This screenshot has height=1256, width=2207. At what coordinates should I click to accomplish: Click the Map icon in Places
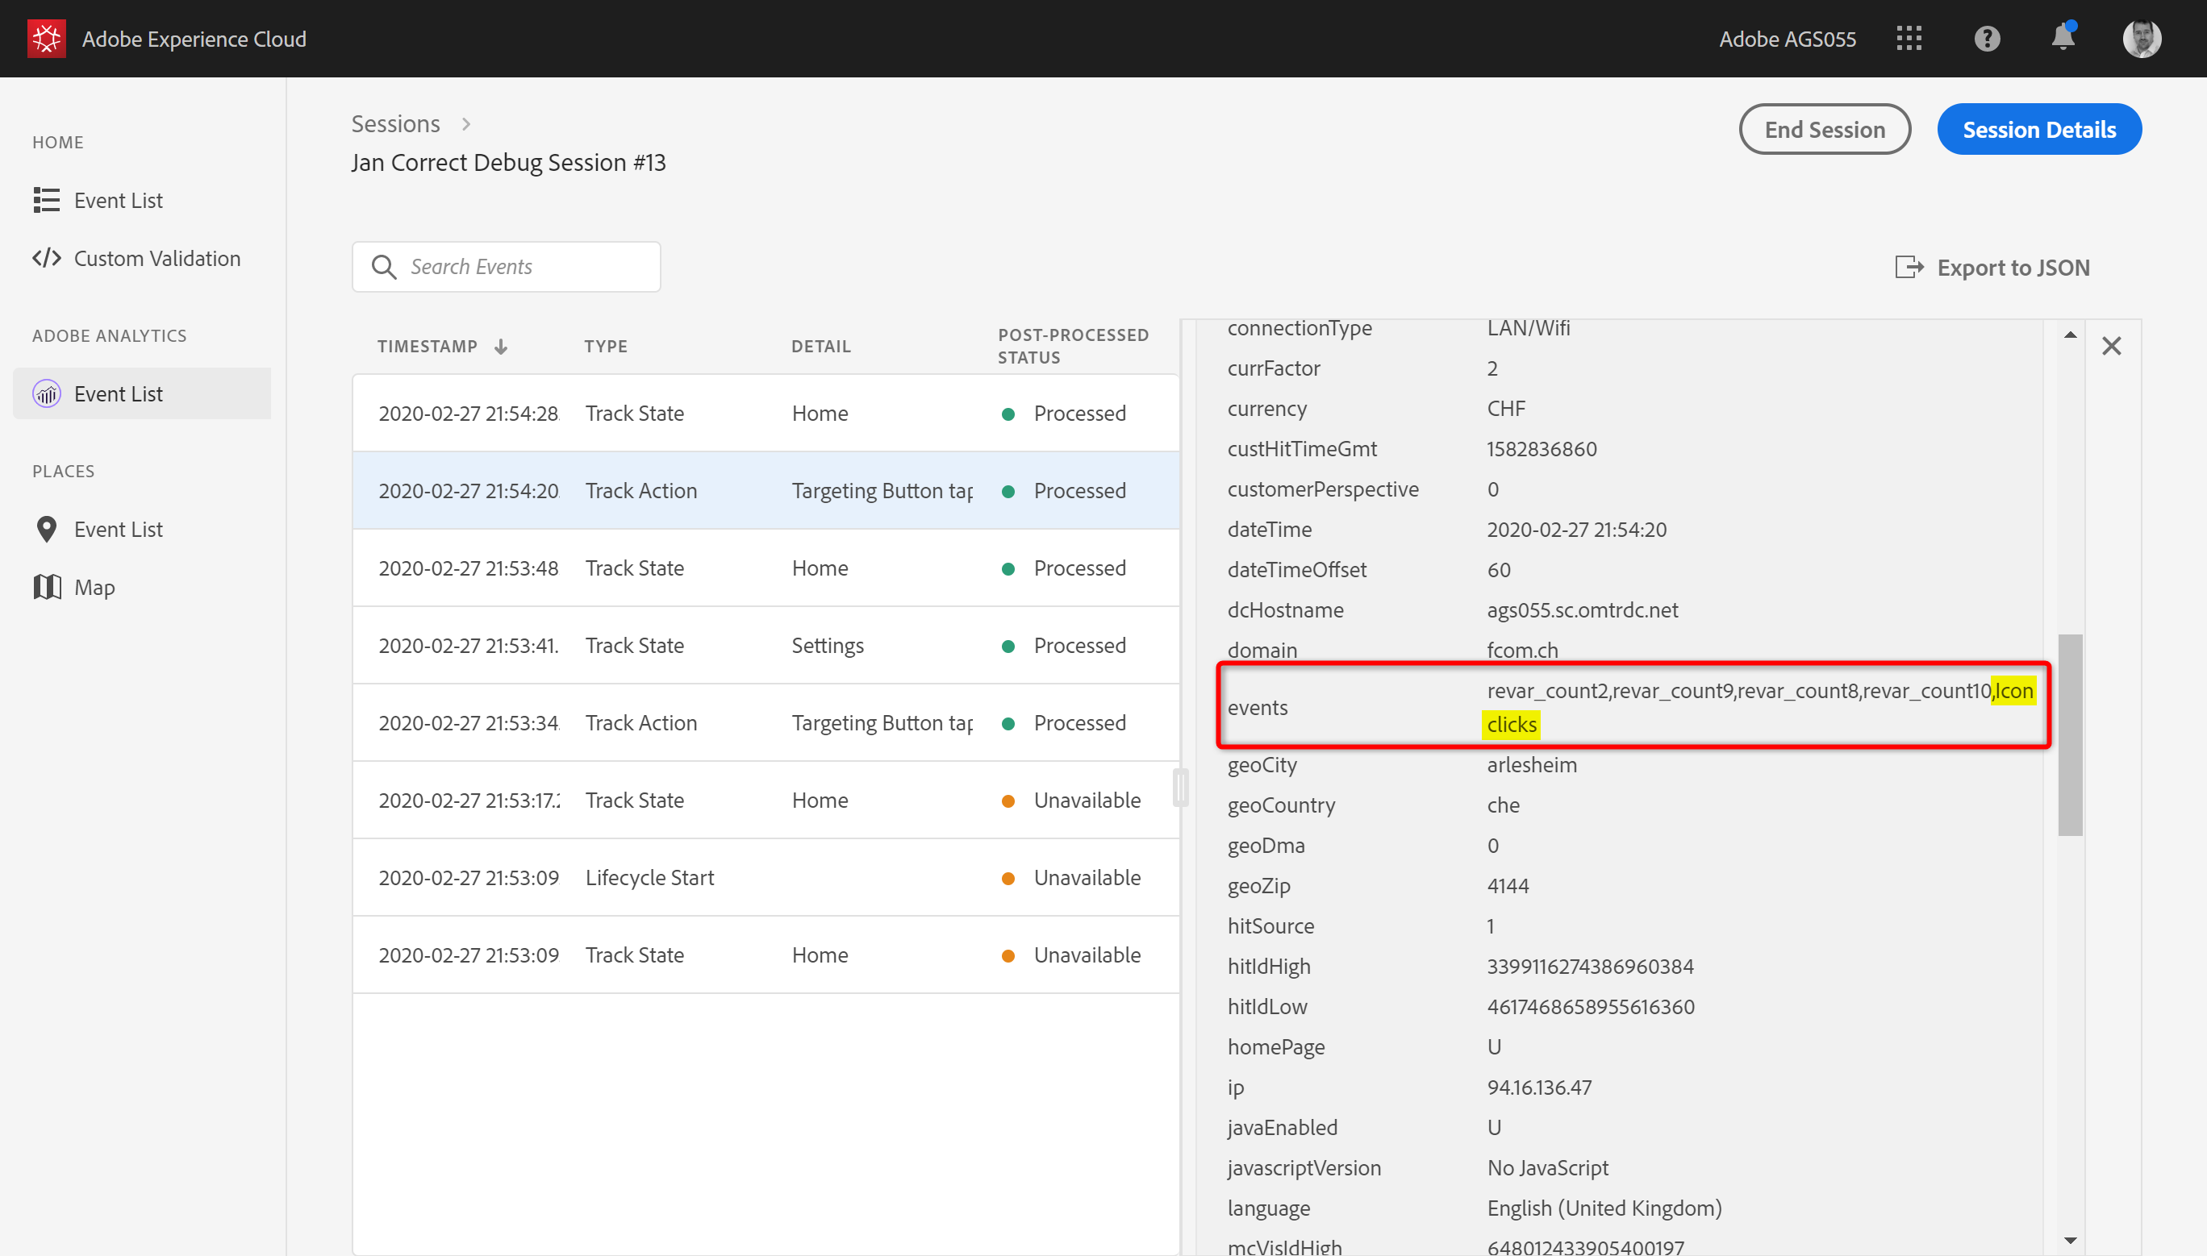tap(47, 588)
